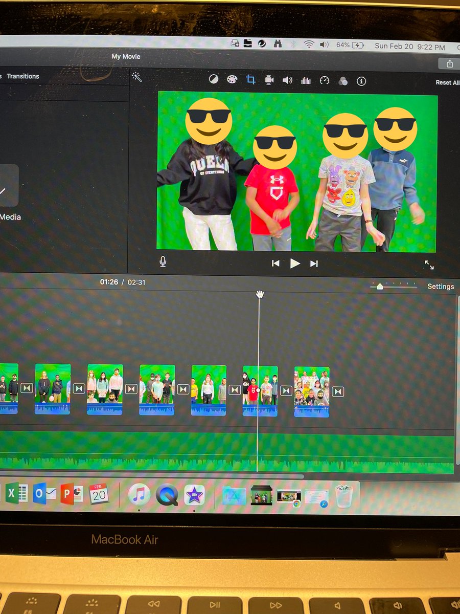460x614 pixels.
Task: Click the share export button
Action: (x=450, y=63)
